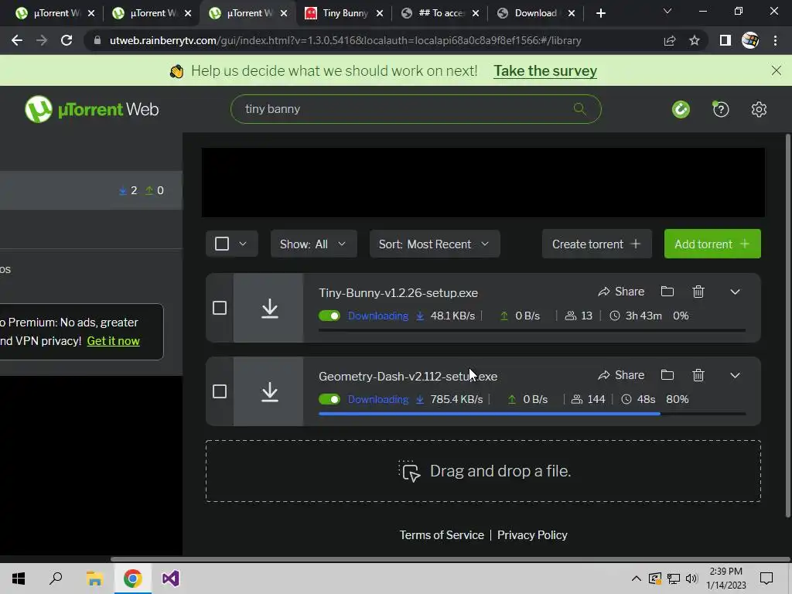The height and width of the screenshot is (594, 792).
Task: Tick the checkbox for Geometry-Dash torrent
Action: 219,391
